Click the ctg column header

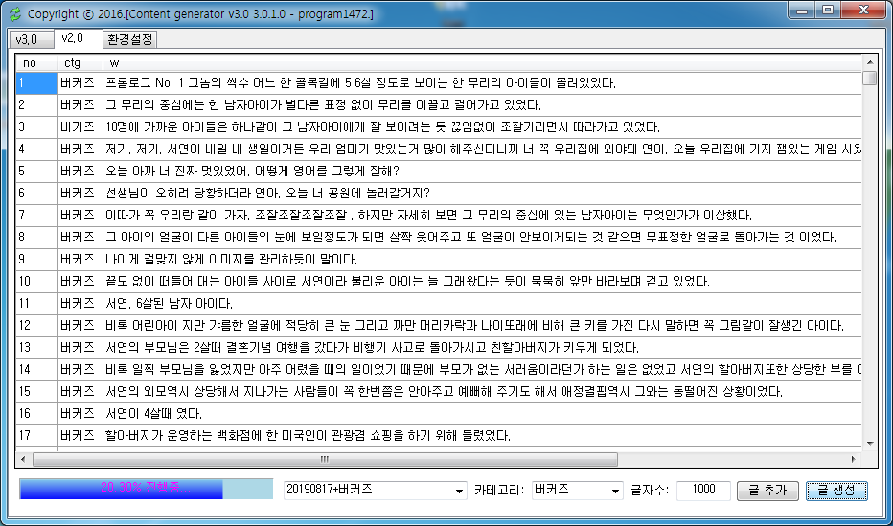coord(80,62)
